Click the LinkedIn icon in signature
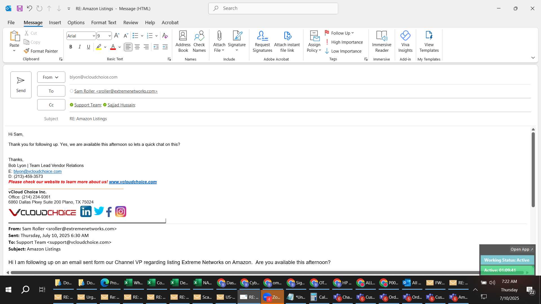 (x=86, y=211)
